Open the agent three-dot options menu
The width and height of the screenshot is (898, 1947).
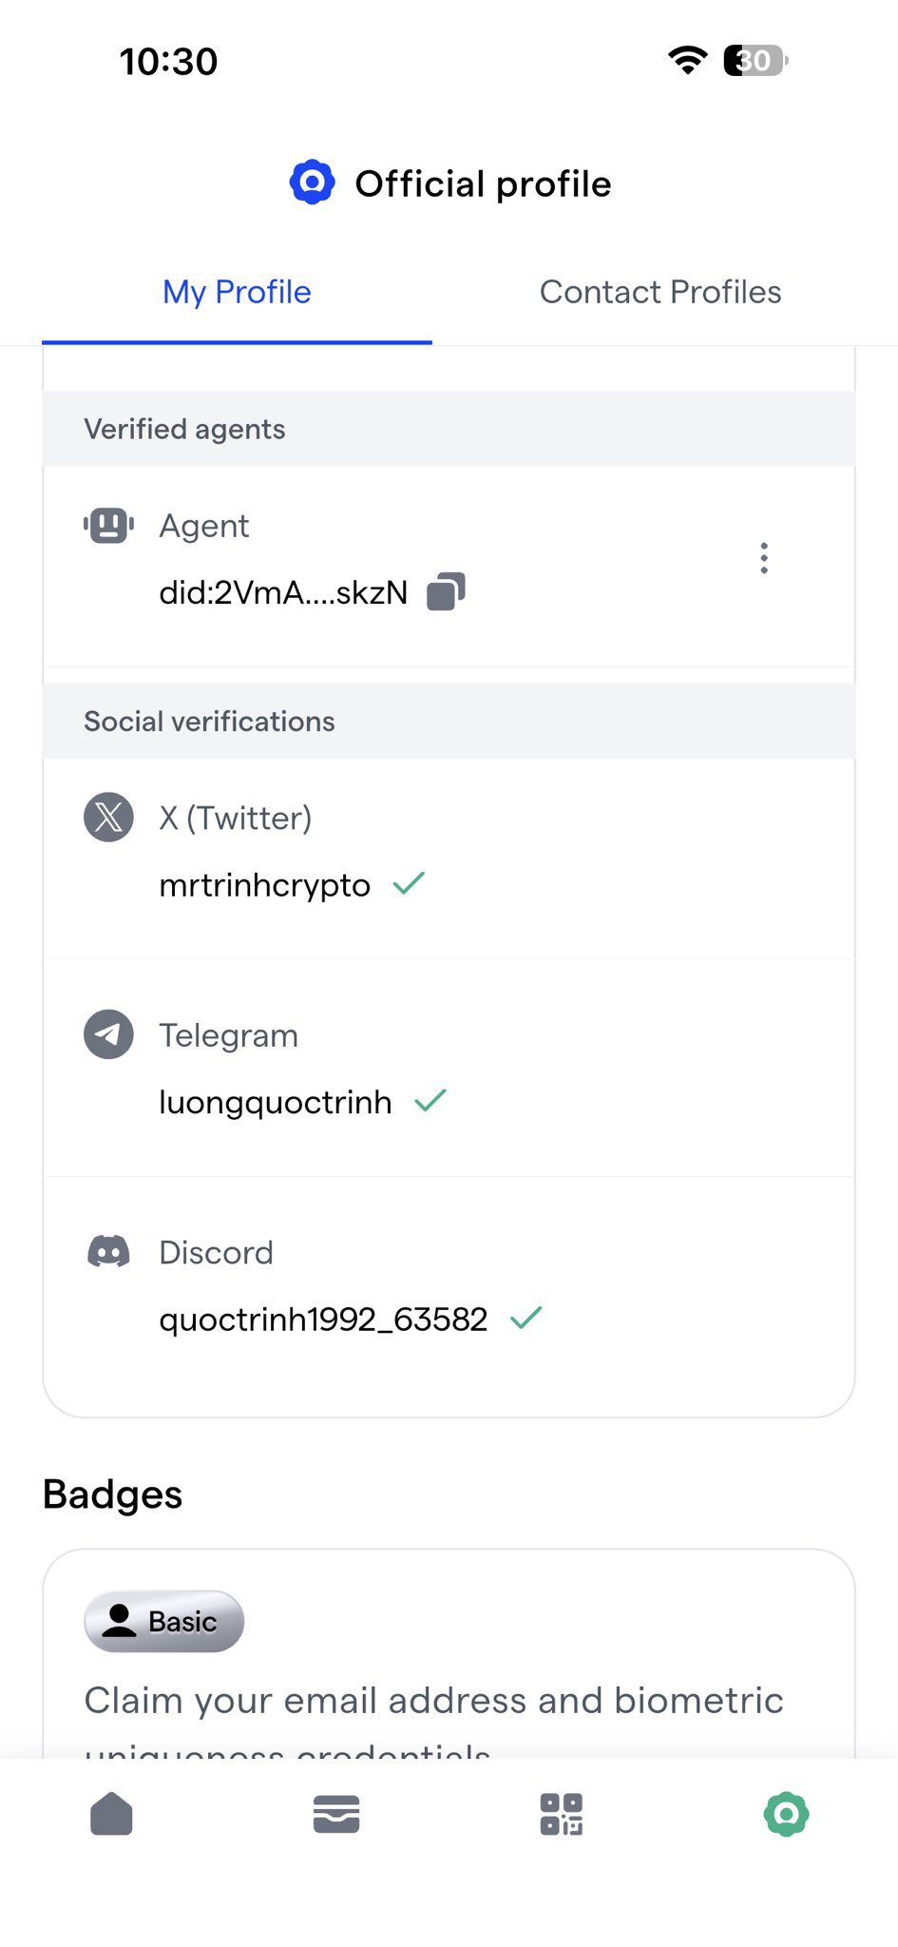[764, 558]
